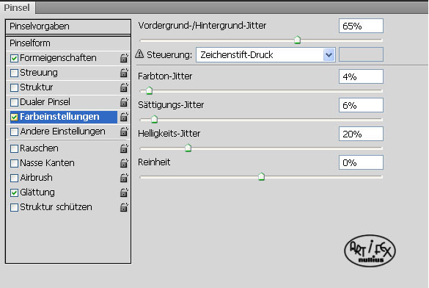Click the lock icon beside Andere Einstellungen

tap(124, 132)
